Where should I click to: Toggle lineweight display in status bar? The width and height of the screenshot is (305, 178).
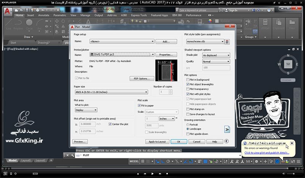point(200,161)
